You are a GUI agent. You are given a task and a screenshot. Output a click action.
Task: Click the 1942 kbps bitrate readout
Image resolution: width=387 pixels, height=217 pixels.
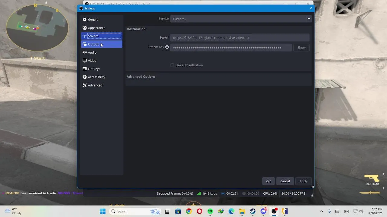coord(210,193)
